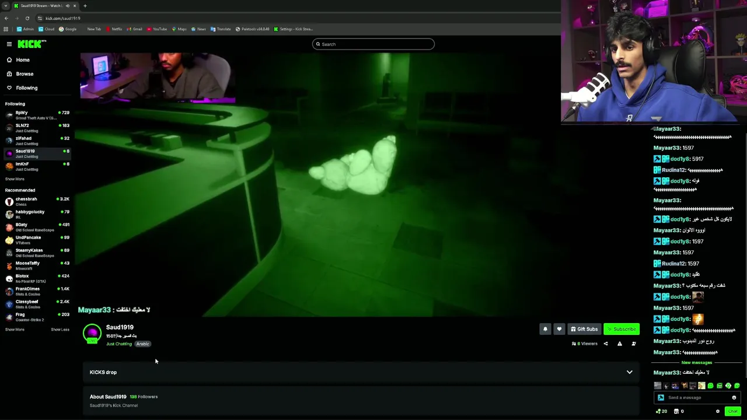Screen dimensions: 747x420
Task: Toggle follow heart button
Action: pyautogui.click(x=559, y=329)
